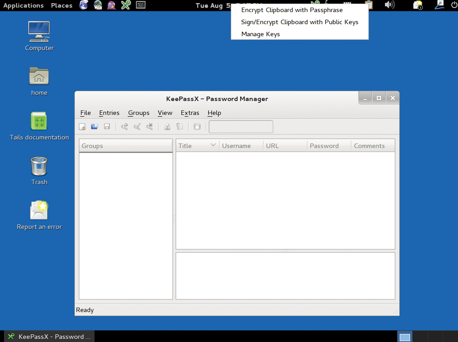Click the Add New Entry key icon
The height and width of the screenshot is (342, 458).
point(125,127)
